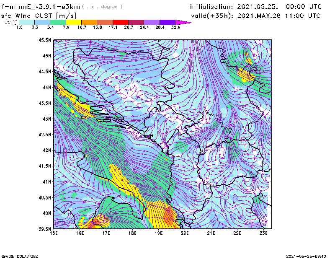Viewport: 335px width, 259px height.
Task: Click the '20.7' legend value
Action: 129,27
